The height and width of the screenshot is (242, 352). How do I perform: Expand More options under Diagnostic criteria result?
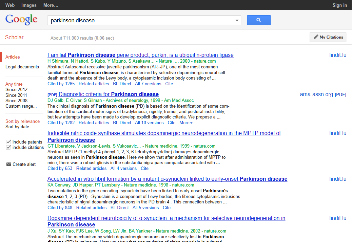click(x=186, y=123)
